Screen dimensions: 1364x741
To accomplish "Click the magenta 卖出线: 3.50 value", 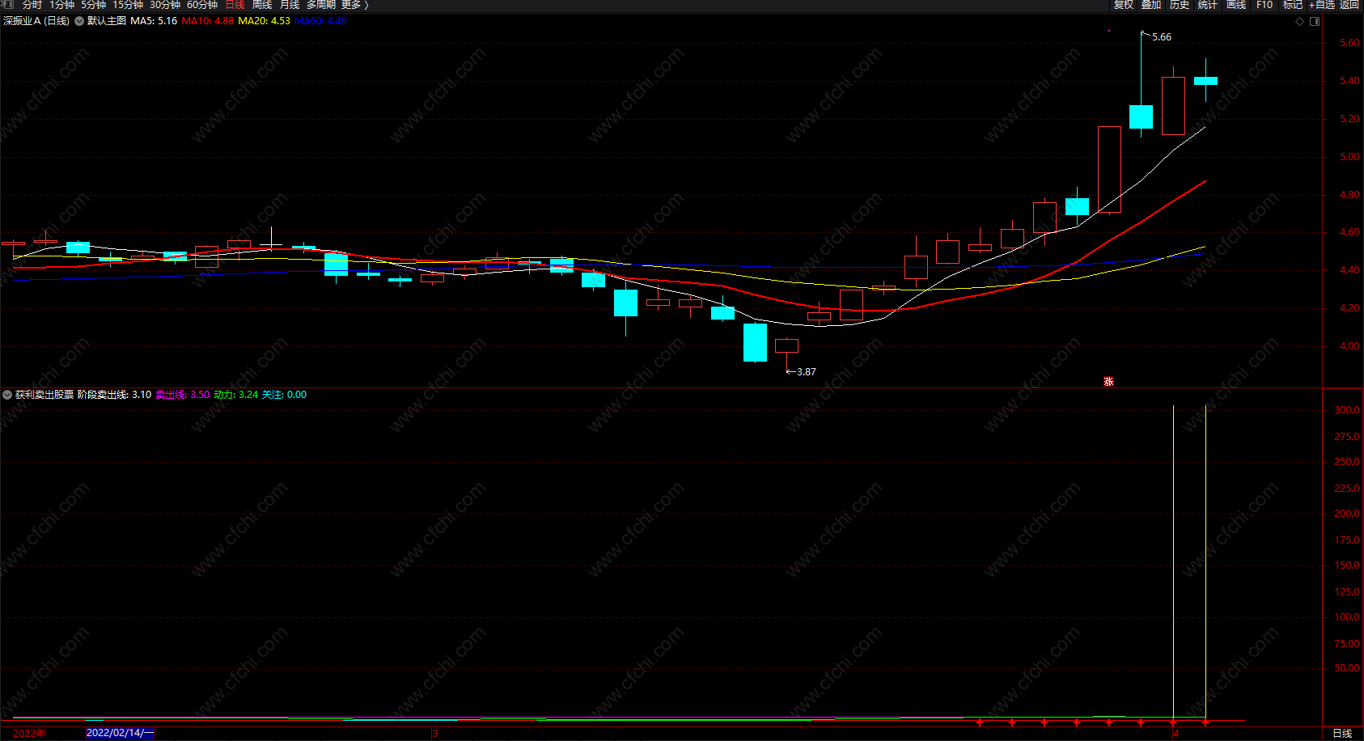I will point(182,395).
